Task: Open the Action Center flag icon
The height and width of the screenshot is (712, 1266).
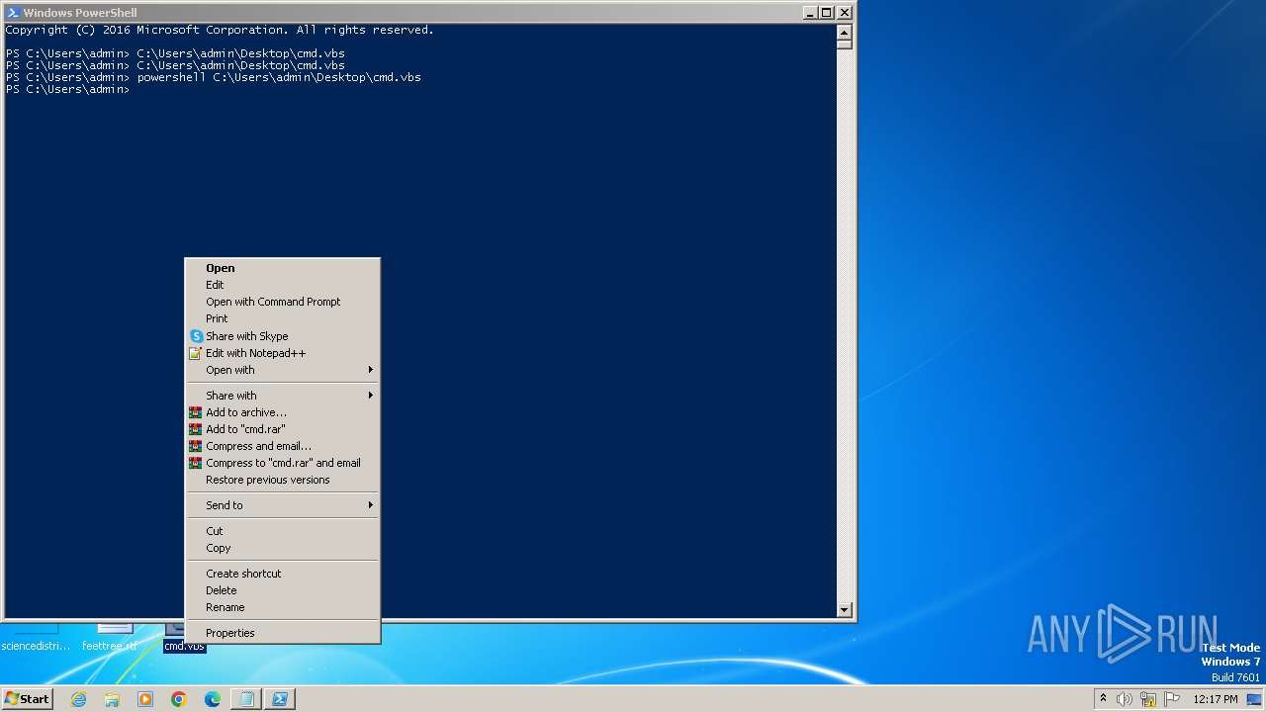Action: (x=1172, y=699)
